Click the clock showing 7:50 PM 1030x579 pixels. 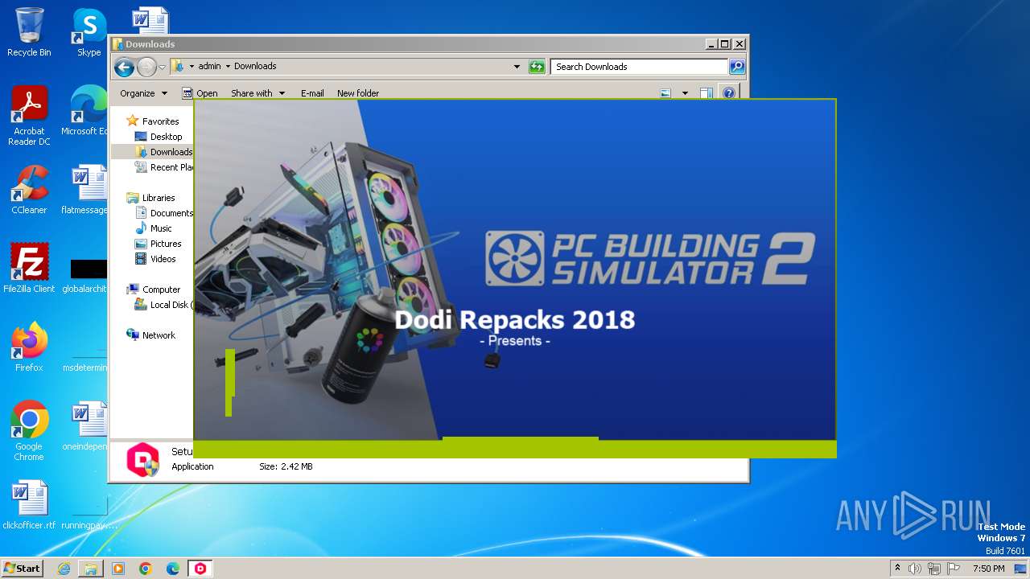tap(988, 569)
